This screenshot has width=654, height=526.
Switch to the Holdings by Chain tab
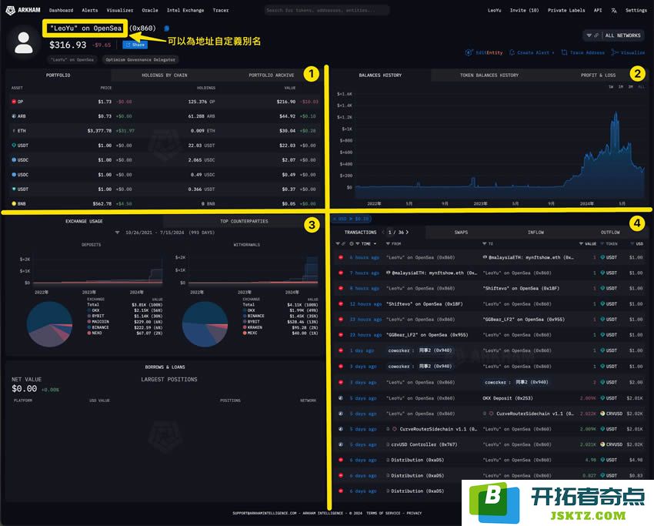165,75
